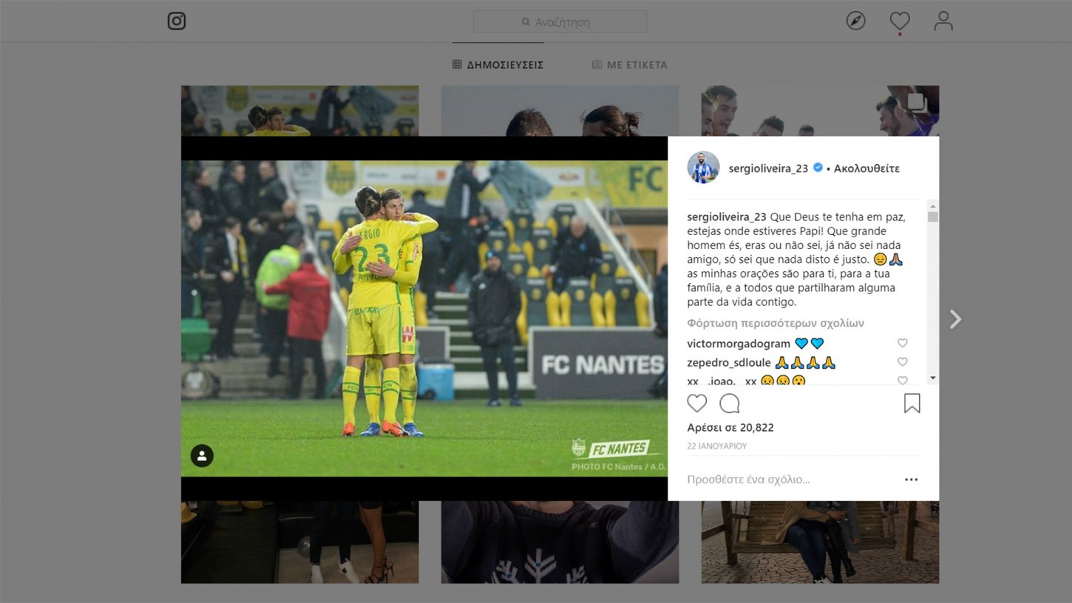This screenshot has width=1072, height=603.
Task: Open sergioliveira_23 profile from post header
Action: click(768, 168)
